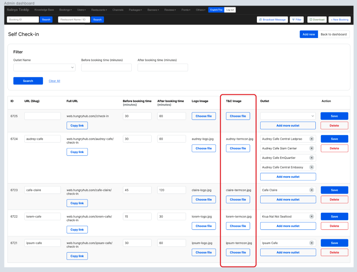357x272 pixels.
Task: Remove Audrey Cafe Siam Center outlet tag
Action: [311, 148]
